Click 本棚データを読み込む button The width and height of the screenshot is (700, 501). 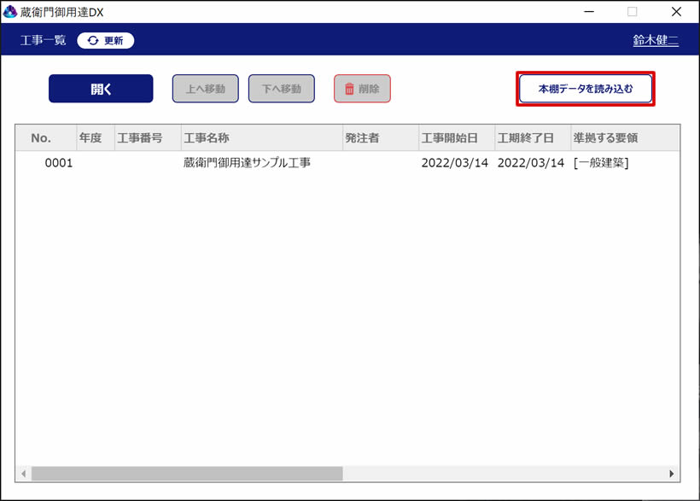[586, 89]
